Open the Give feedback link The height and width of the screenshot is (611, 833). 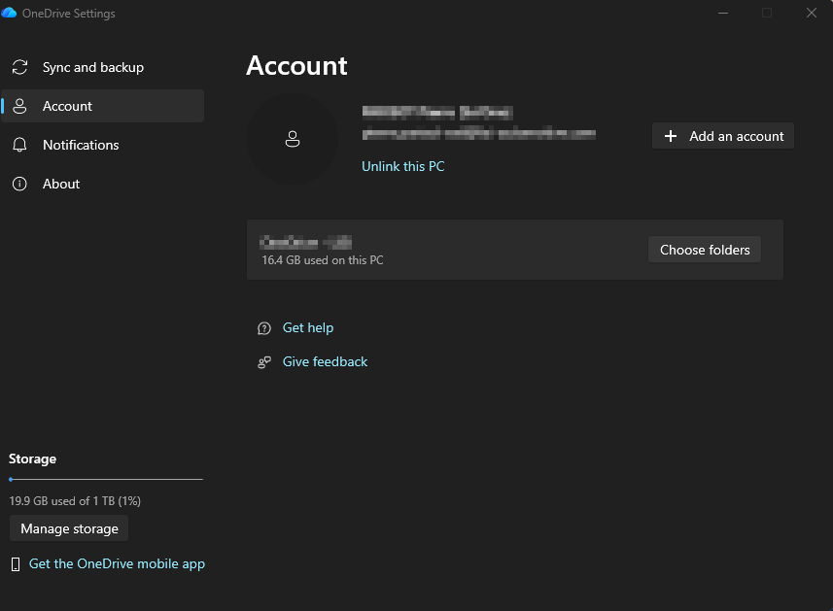[325, 362]
